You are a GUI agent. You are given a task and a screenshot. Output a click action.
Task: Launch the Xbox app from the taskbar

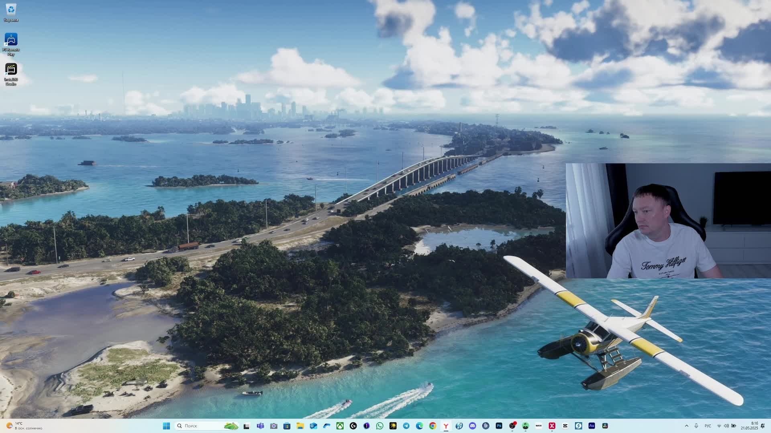[340, 426]
